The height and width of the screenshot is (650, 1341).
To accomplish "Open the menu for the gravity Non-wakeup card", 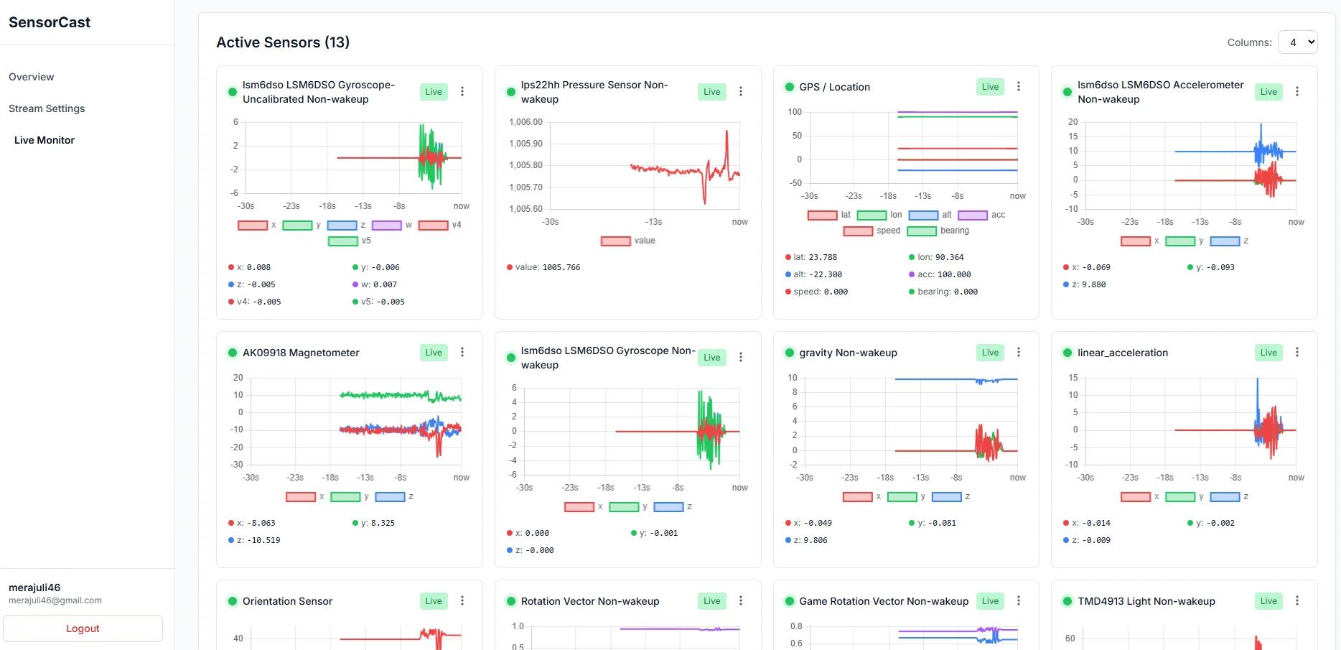I will [x=1019, y=352].
